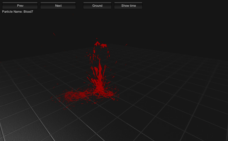Screen dimensions: 228x141
Task: Click the Prev button
Action: 20,6
